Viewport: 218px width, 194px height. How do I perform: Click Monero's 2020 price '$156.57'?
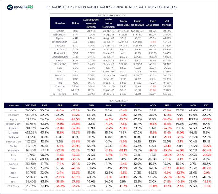coord(138,75)
